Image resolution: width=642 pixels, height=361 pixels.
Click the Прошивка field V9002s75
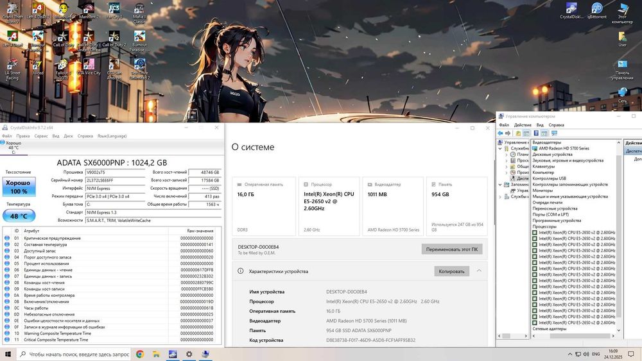pyautogui.click(x=115, y=172)
